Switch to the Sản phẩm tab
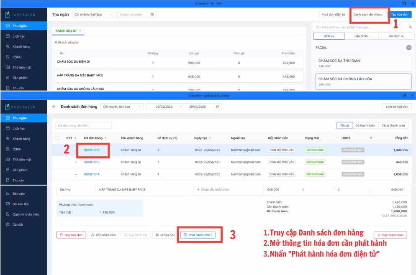 [361, 36]
